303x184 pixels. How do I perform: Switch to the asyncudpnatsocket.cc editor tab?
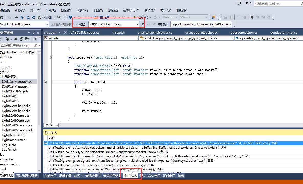click(201, 33)
